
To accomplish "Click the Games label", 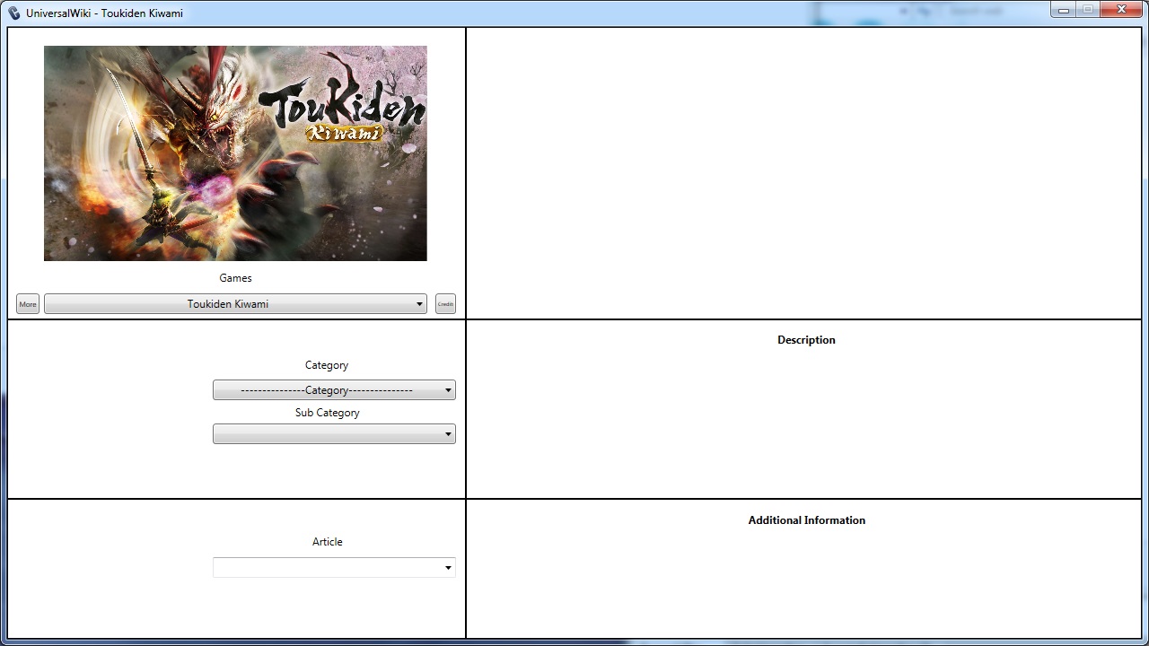I will point(235,278).
